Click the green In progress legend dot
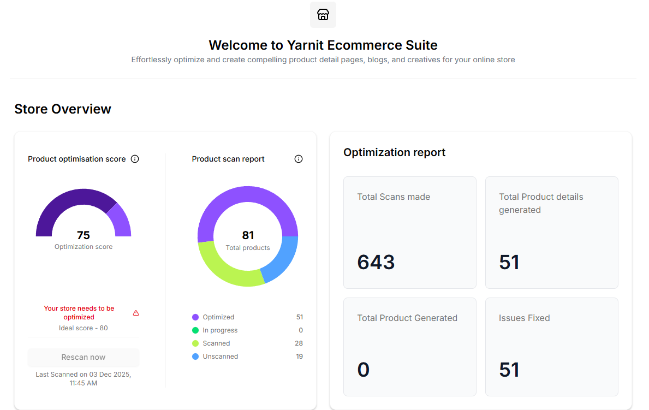 195,330
